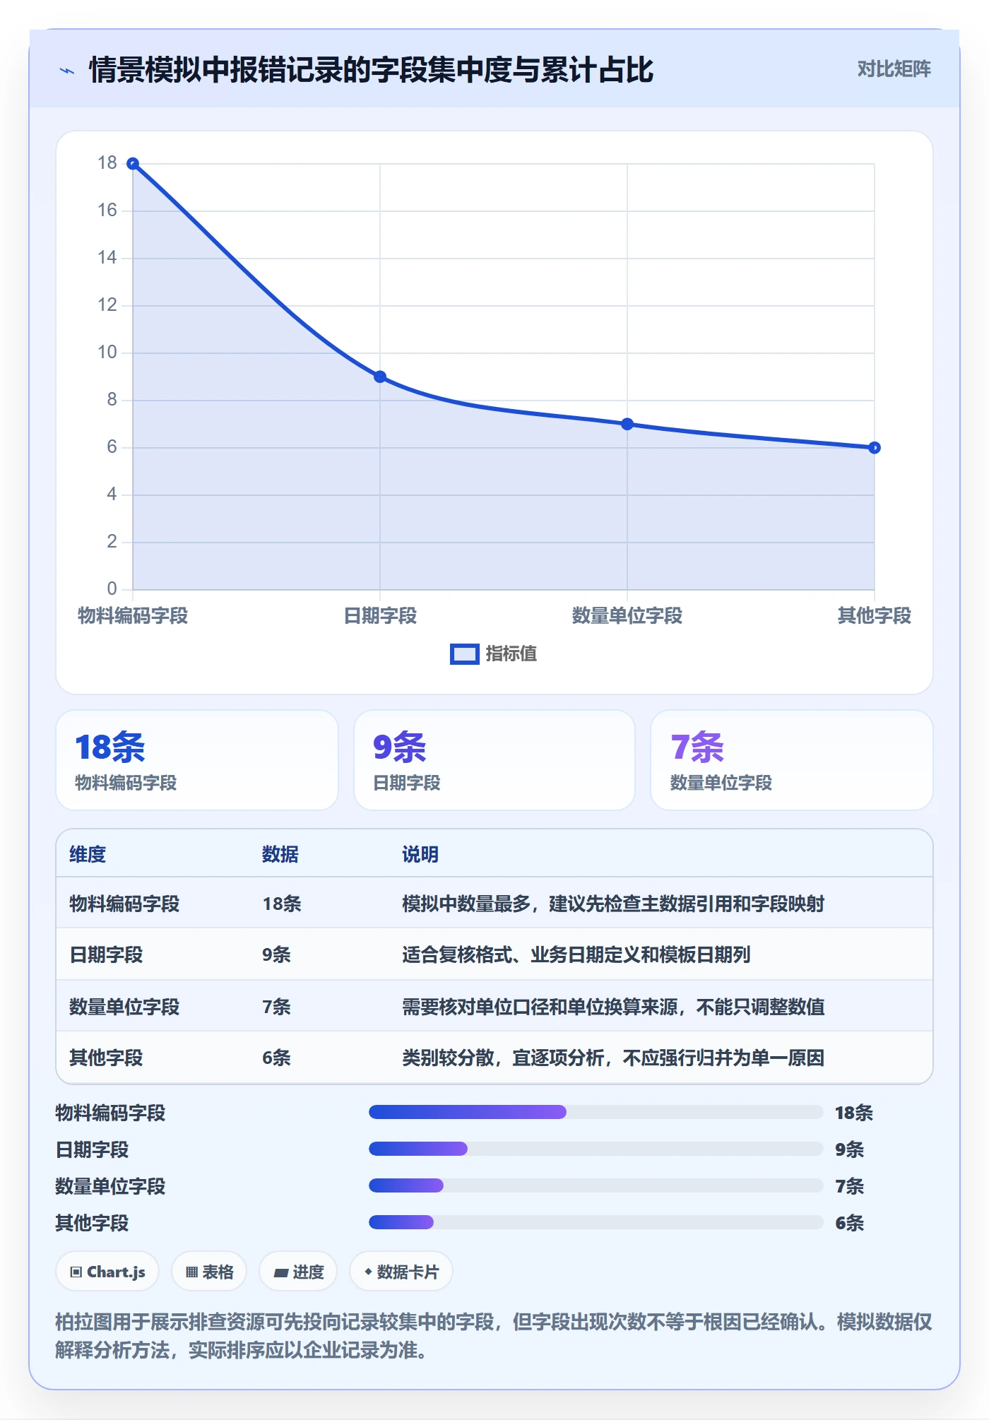Screen dimensions: 989x1420
Task: Click the 18条 value beside progress bar
Action: pos(854,1113)
